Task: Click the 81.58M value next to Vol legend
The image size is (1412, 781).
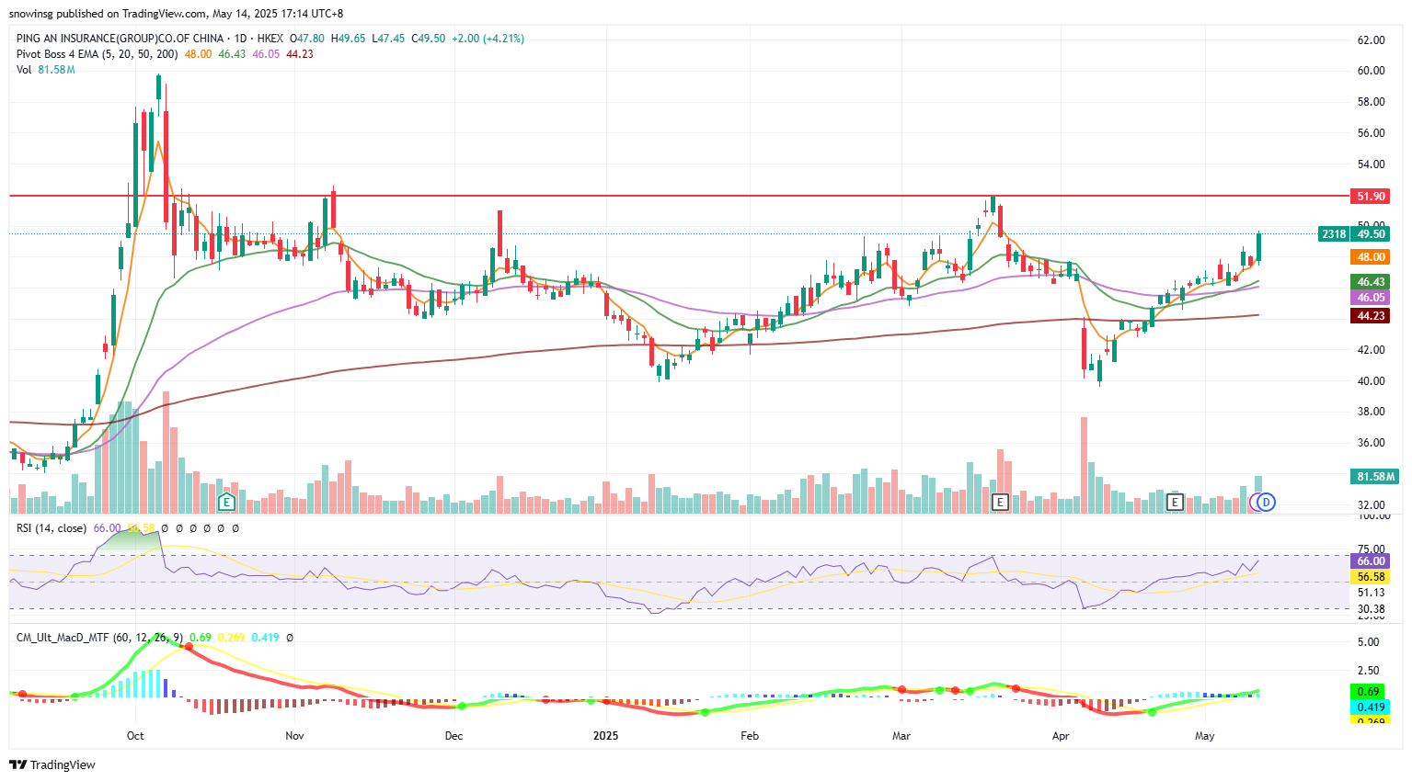Action: 56,70
